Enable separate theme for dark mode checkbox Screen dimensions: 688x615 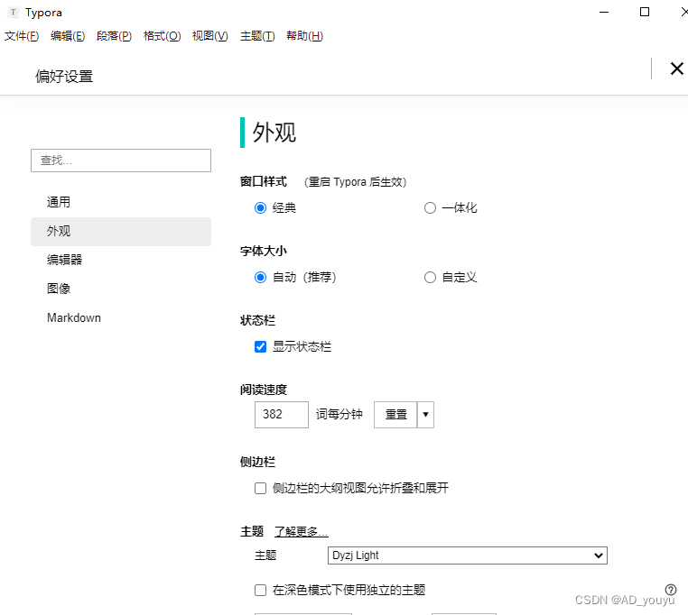click(x=260, y=591)
